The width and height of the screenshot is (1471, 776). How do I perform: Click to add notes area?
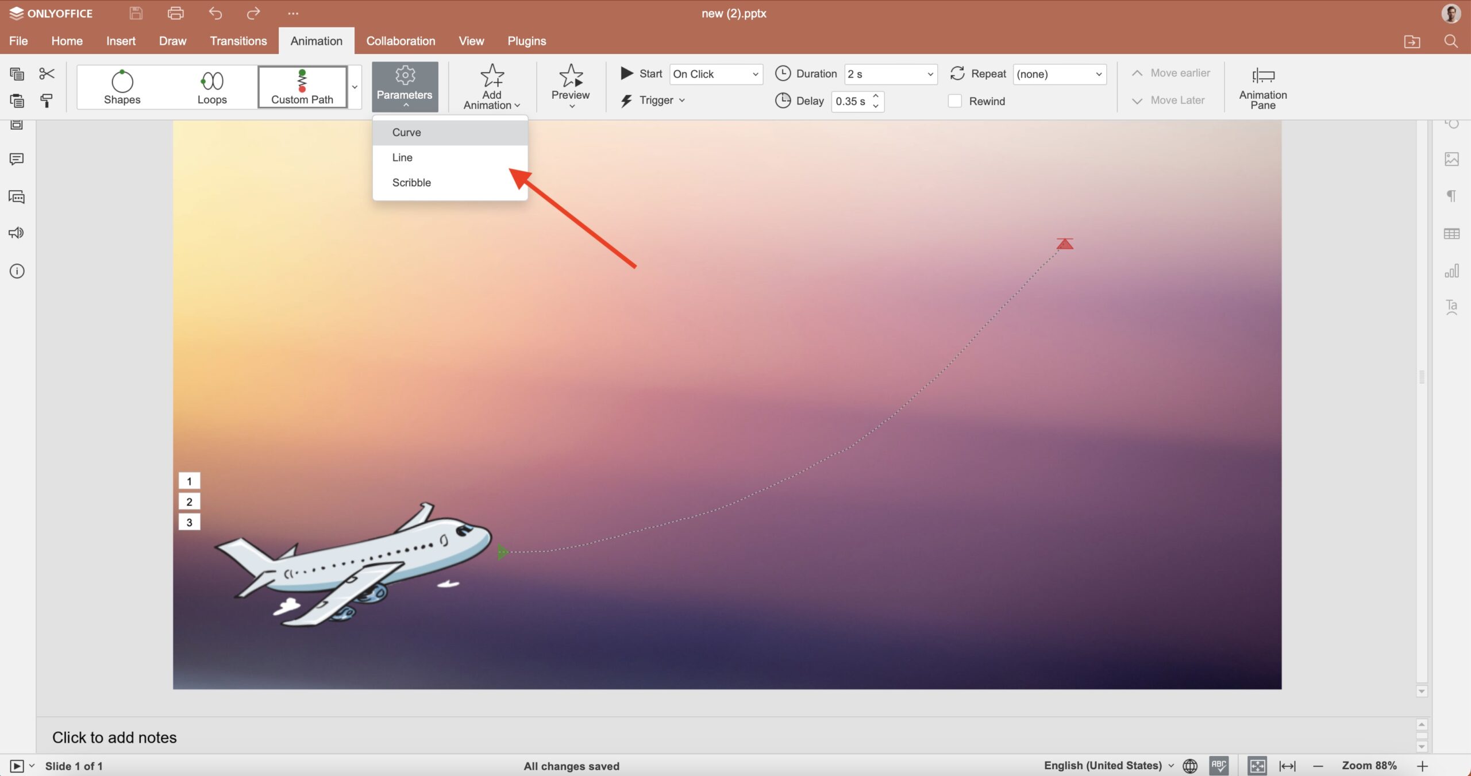click(x=726, y=737)
